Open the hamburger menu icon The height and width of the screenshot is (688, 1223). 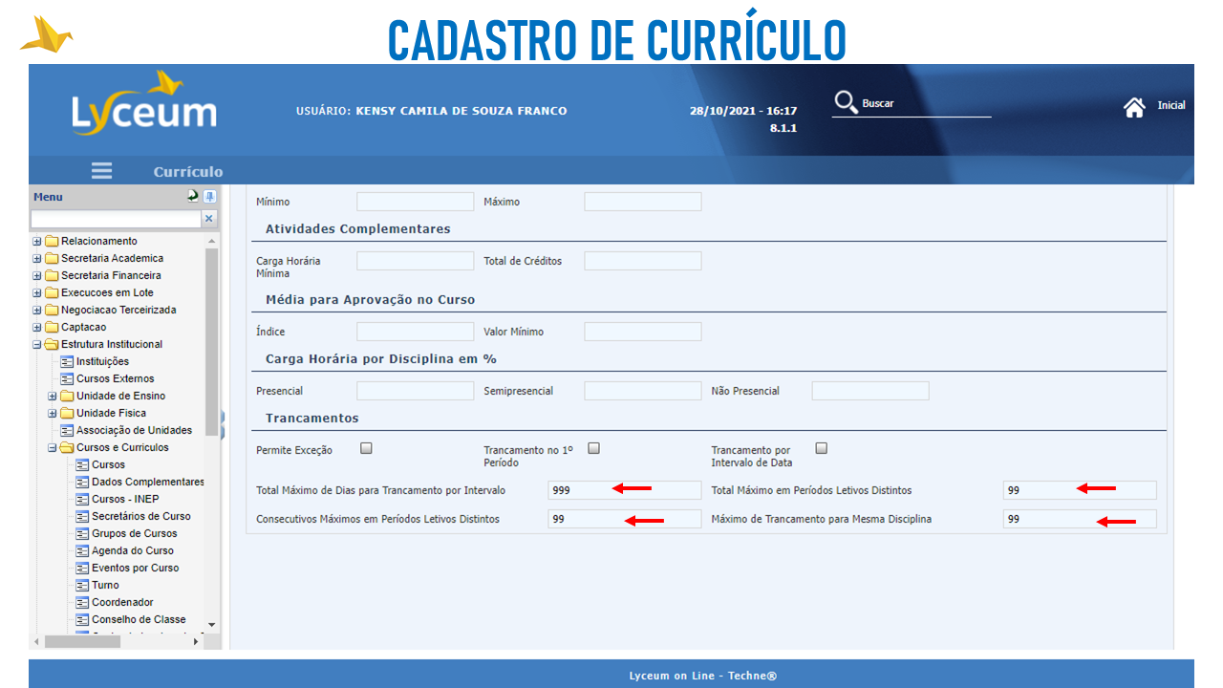101,171
